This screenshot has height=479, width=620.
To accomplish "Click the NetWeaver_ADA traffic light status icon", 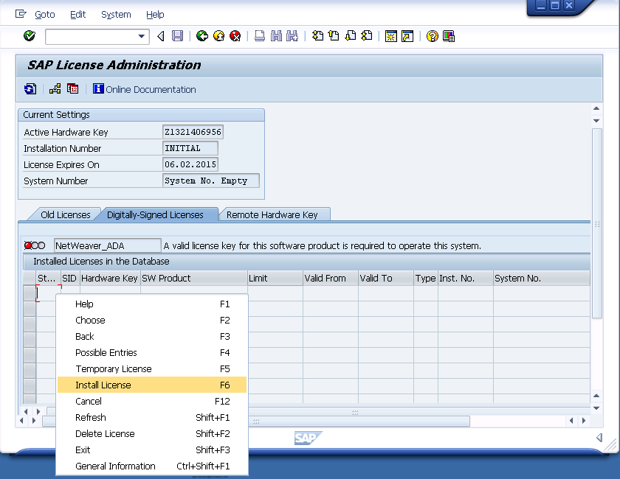I will 35,245.
